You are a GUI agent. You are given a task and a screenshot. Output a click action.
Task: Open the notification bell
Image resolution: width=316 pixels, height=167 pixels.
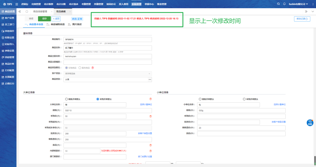tap(284, 4)
